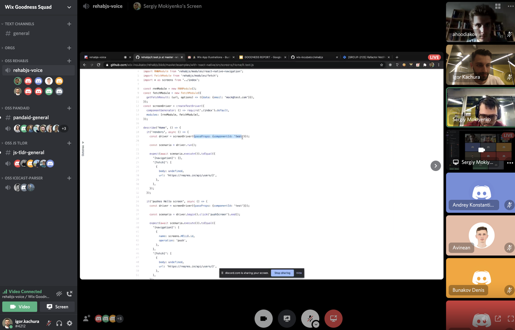Select the ahoodiakov video tile
The image size is (515, 330).
[x=480, y=22]
